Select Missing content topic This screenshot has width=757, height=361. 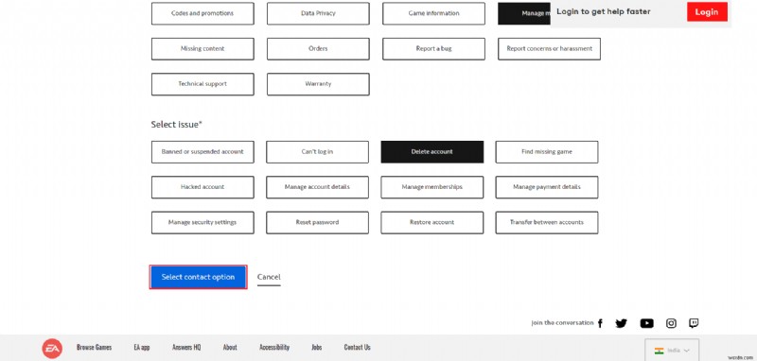coord(202,49)
